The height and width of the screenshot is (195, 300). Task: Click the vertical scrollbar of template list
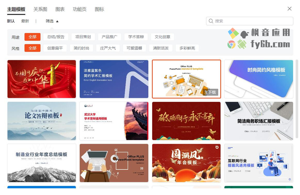pos(297,99)
